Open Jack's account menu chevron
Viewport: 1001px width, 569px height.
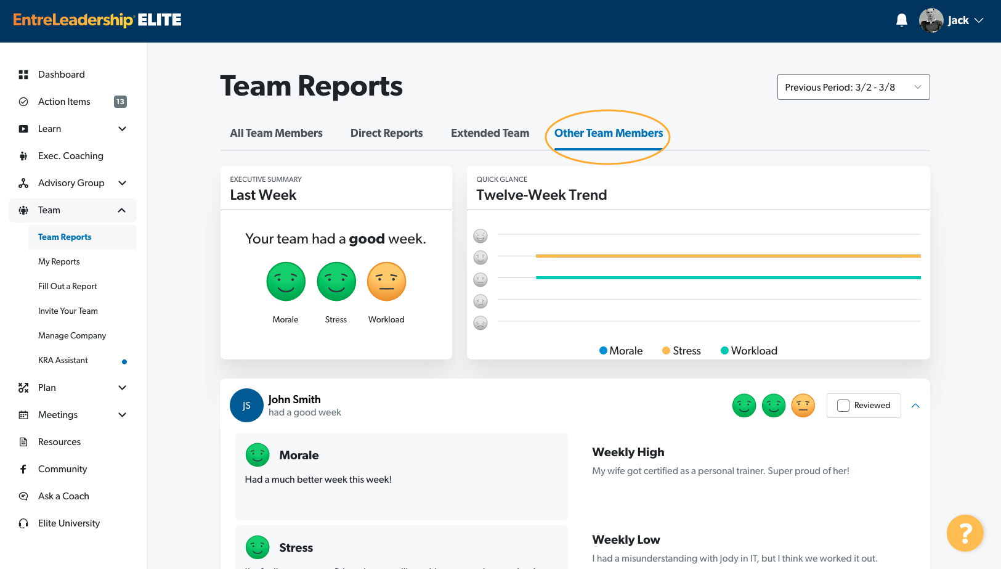(979, 20)
